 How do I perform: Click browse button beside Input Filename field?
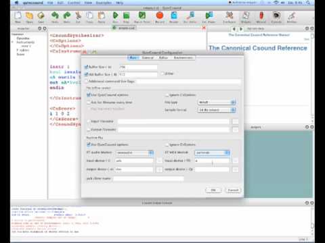coord(235,122)
